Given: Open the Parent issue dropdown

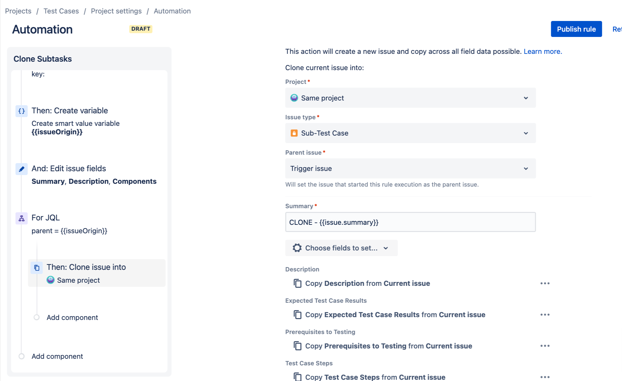Looking at the screenshot, I should point(526,168).
